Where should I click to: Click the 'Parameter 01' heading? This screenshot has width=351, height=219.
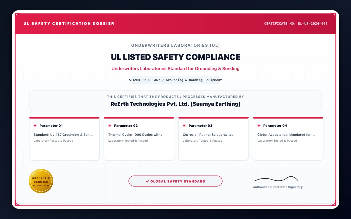tap(51, 126)
